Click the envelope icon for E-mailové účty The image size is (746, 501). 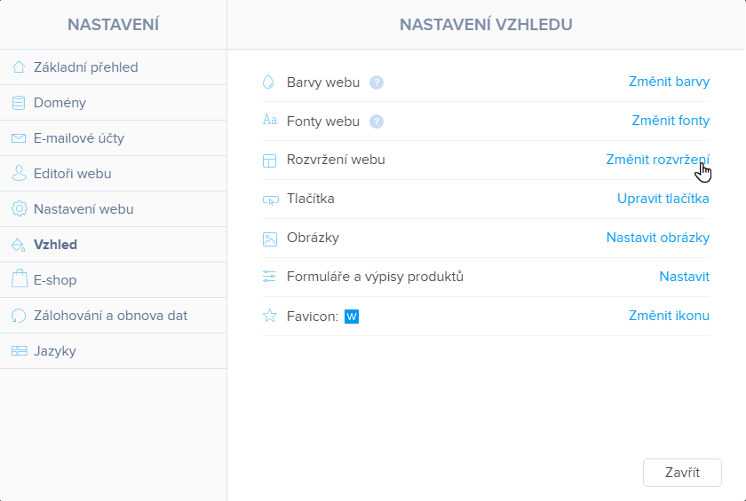click(19, 138)
